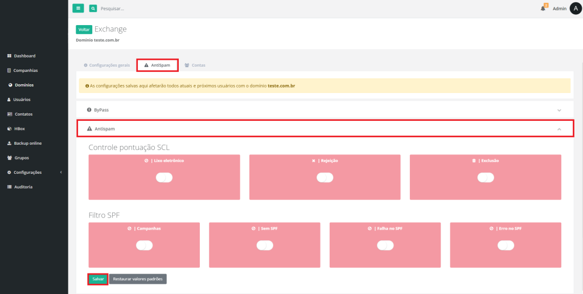Screen dimensions: 583x294
Task: Click the Antispam section header text
Action: (x=105, y=129)
